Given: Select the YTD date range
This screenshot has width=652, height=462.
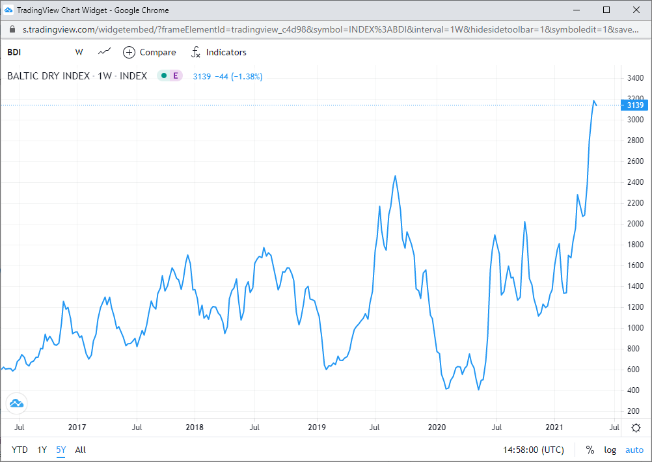Looking at the screenshot, I should [20, 450].
